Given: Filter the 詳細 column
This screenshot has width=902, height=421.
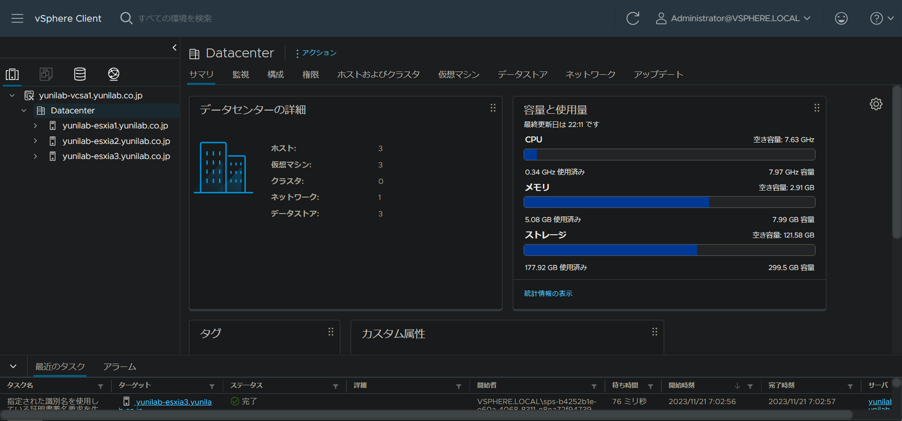Looking at the screenshot, I should point(459,386).
